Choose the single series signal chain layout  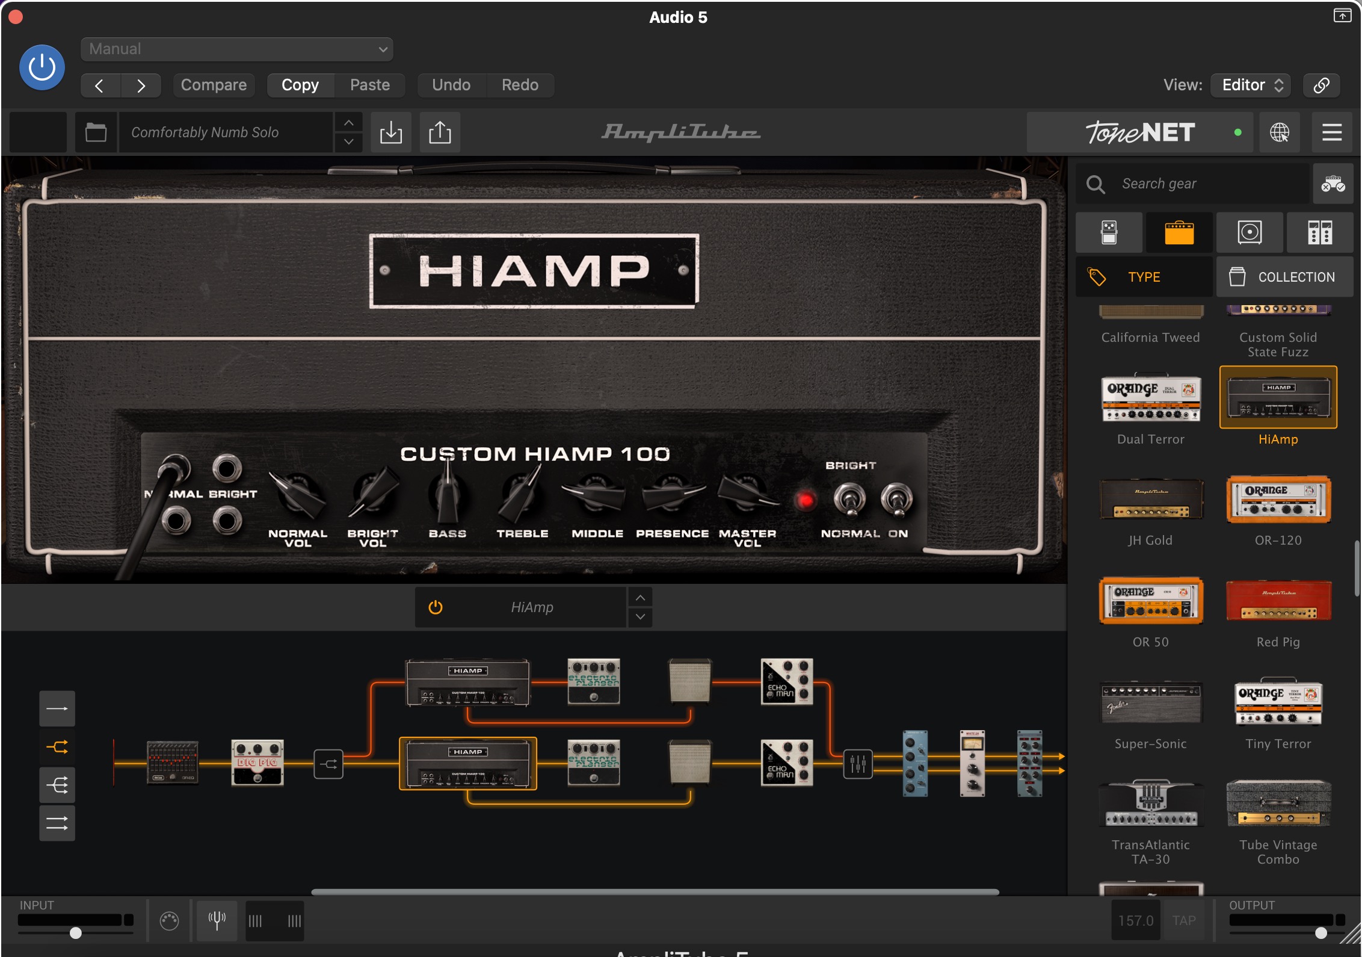57,708
